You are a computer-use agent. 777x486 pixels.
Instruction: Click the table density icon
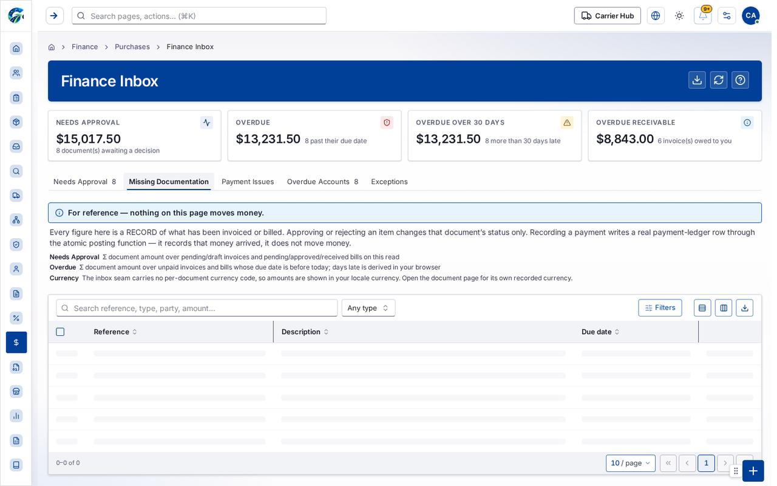[x=702, y=308]
